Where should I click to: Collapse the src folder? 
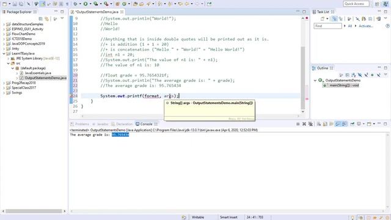(x=8, y=64)
